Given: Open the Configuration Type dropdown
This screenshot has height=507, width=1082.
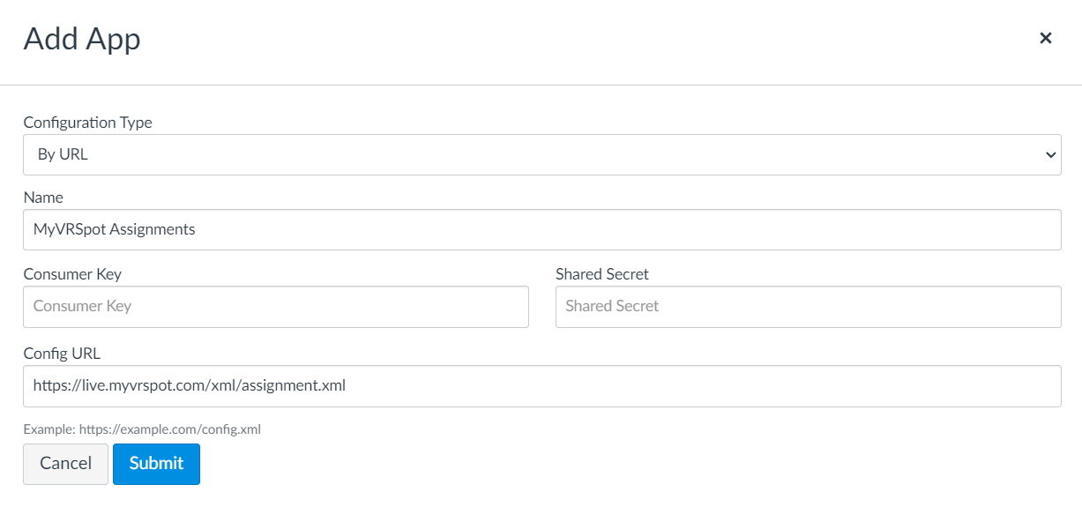Looking at the screenshot, I should (x=541, y=154).
